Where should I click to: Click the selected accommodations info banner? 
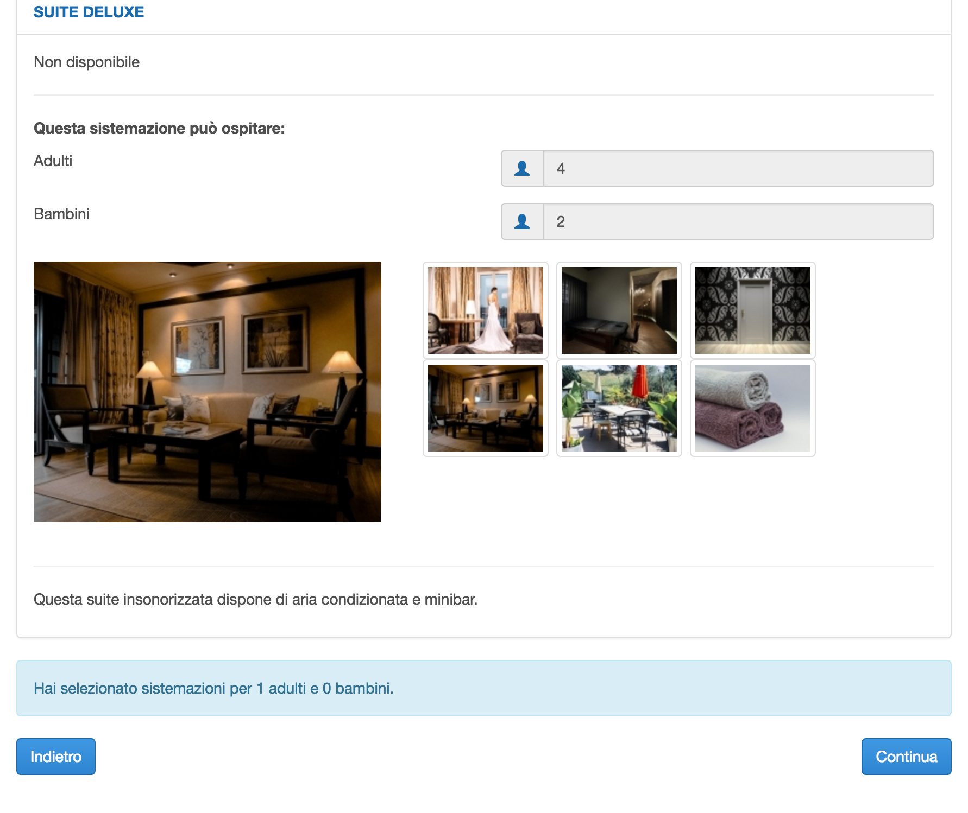point(483,688)
